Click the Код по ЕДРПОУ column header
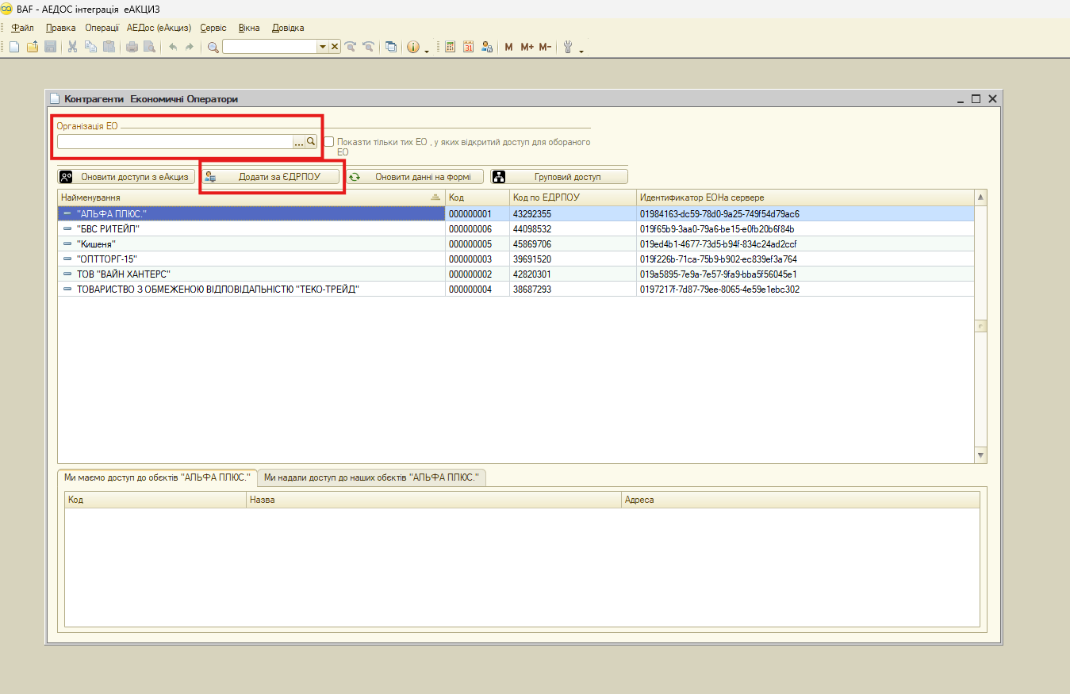Image resolution: width=1070 pixels, height=694 pixels. [573, 197]
